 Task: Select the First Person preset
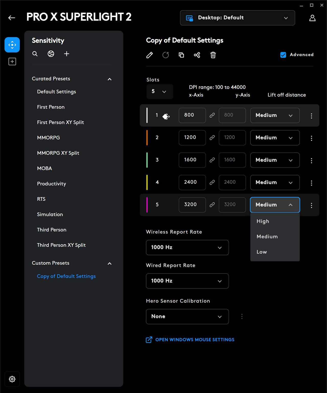[x=51, y=107]
